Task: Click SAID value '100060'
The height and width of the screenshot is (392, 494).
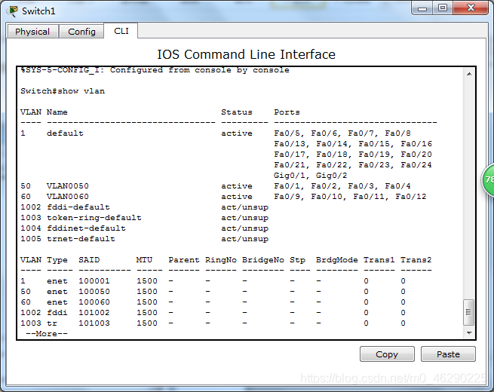Action: coord(94,302)
